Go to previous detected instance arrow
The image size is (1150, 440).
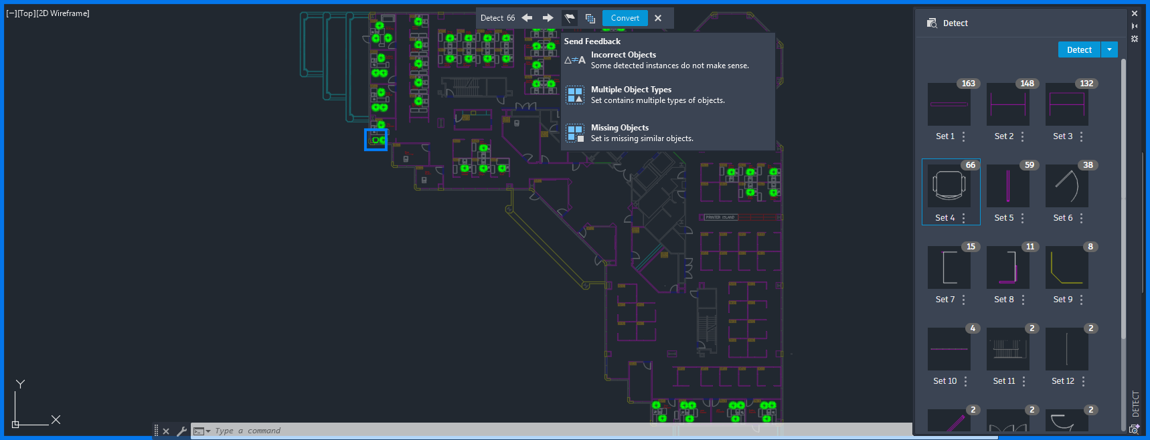(527, 18)
